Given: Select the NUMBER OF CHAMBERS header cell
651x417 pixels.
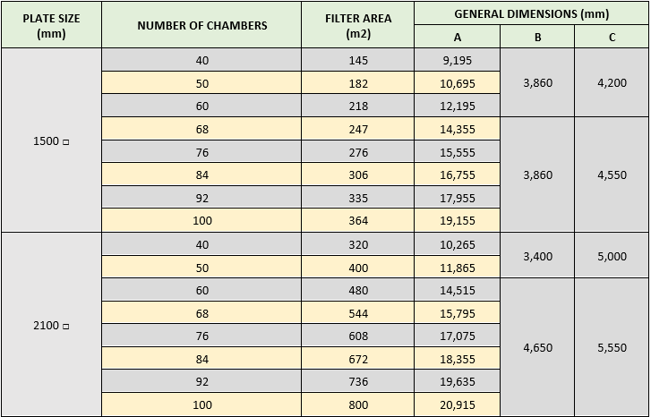Looking at the screenshot, I should click(x=201, y=25).
